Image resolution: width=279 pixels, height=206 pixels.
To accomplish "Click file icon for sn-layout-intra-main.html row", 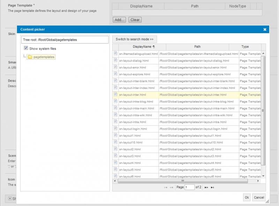I will tap(115, 108).
